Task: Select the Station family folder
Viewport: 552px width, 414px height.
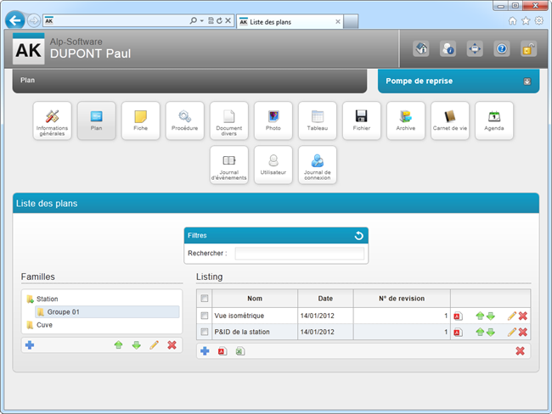Action: point(47,299)
